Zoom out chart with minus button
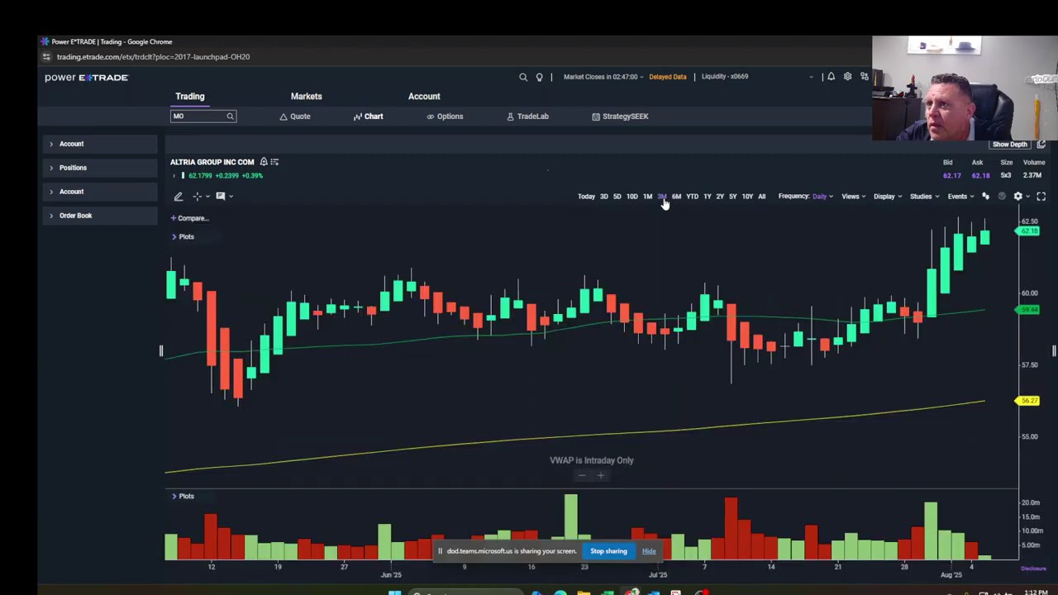 tap(582, 475)
